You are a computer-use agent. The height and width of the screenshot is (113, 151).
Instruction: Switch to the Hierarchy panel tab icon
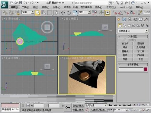pyautogui.click(x=130, y=19)
